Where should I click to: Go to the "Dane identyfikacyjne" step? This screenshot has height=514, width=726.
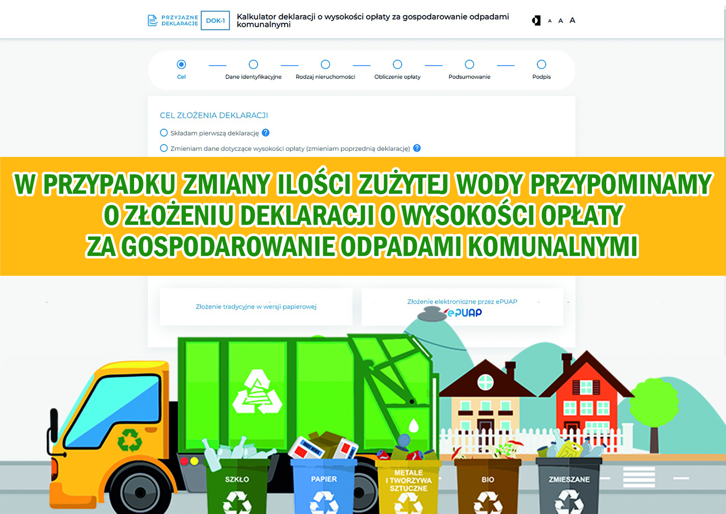pos(253,64)
